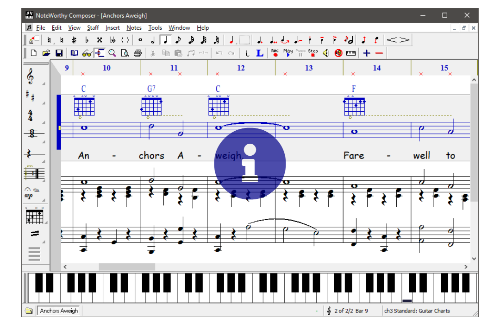The height and width of the screenshot is (325, 500).
Task: Toggle the eighth note duration
Action: [178, 40]
